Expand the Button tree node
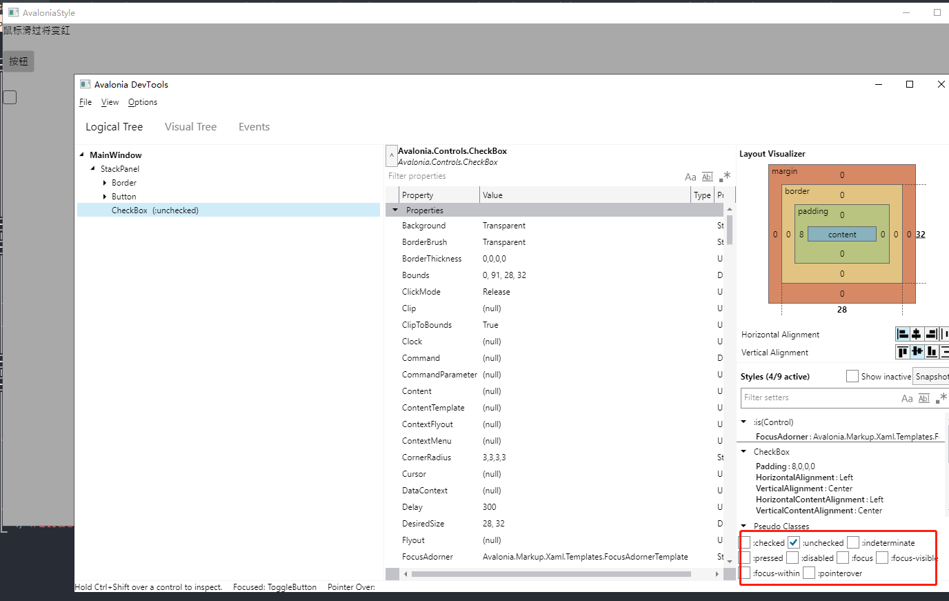 coord(105,197)
